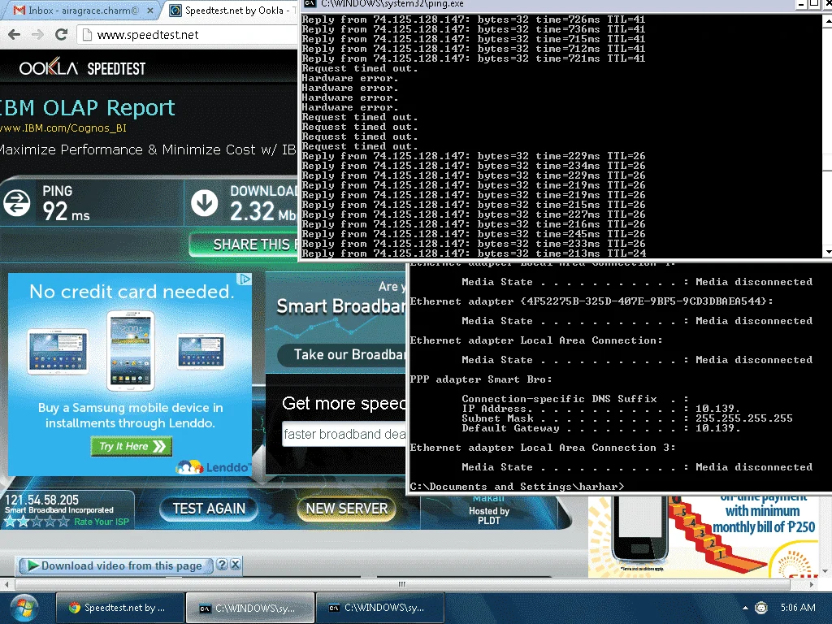Click the C:\Documents and Settings\harhar prompt
The height and width of the screenshot is (624, 832).
click(x=517, y=487)
